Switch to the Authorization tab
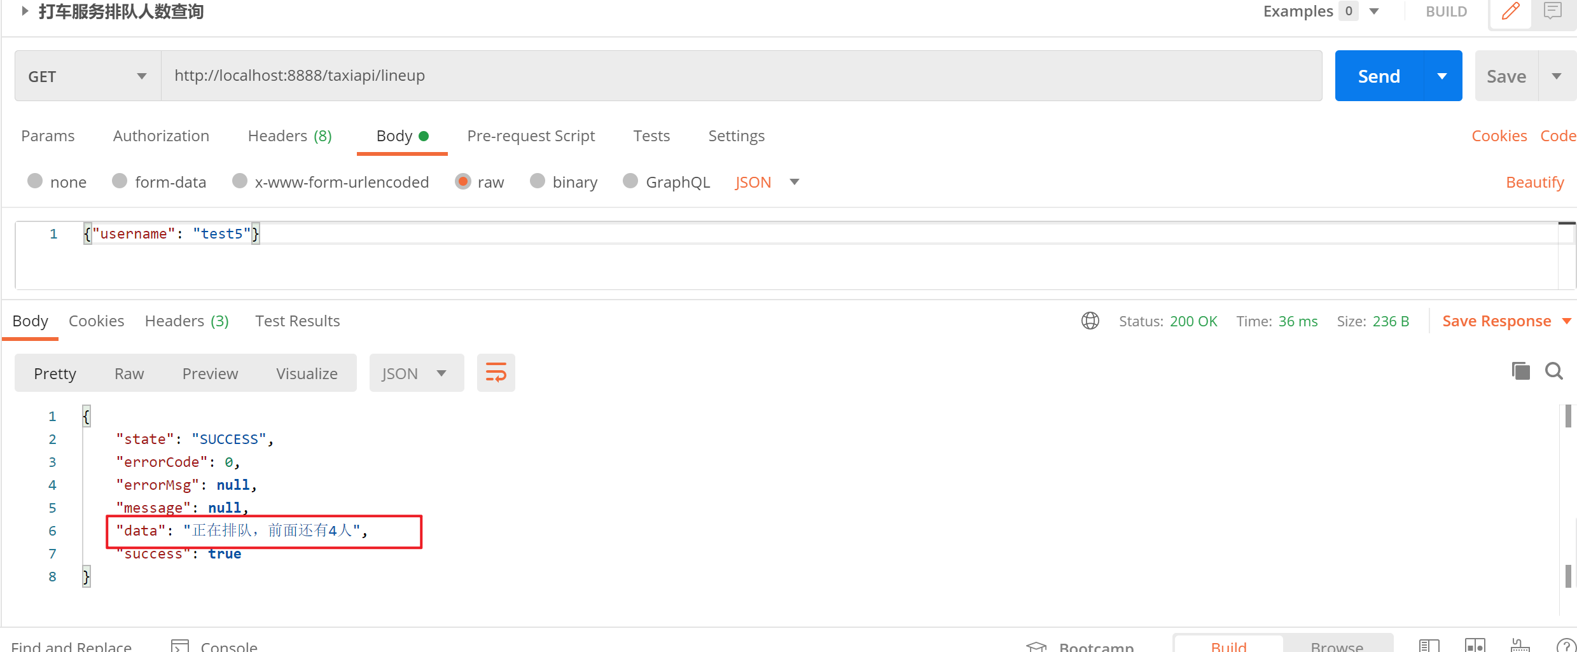Viewport: 1577px width, 652px height. 161,135
